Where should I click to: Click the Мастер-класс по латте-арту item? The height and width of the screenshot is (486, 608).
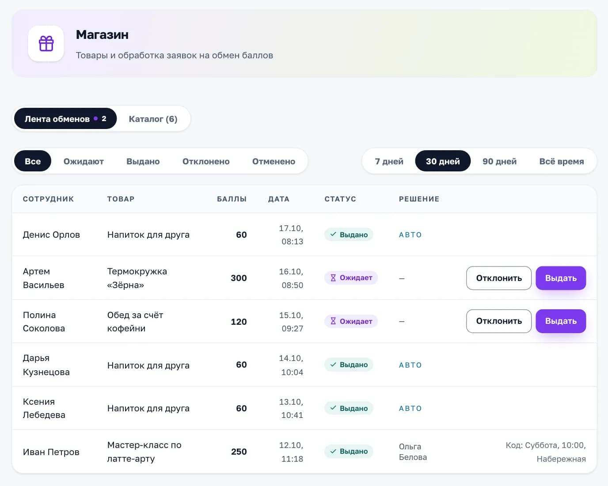click(x=144, y=452)
